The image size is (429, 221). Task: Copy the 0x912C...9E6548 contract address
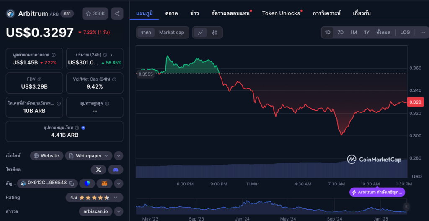[x=71, y=183]
